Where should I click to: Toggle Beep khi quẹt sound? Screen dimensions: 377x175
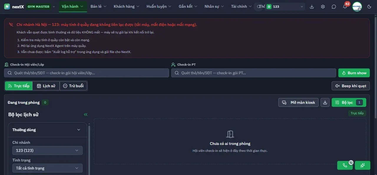350,86
